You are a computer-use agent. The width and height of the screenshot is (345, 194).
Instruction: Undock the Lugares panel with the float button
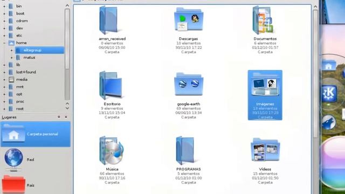click(x=59, y=117)
